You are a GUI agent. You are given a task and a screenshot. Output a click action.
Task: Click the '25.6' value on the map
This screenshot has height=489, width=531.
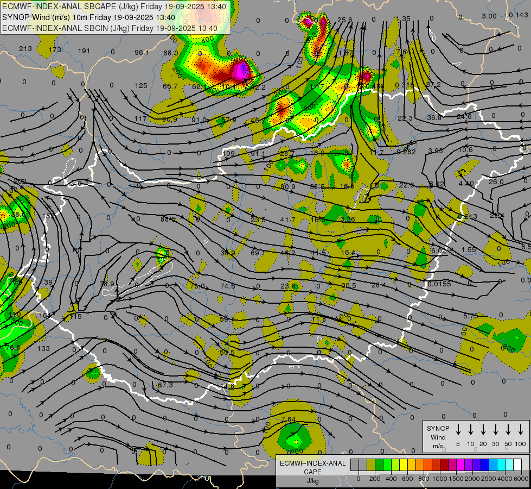pyautogui.click(x=345, y=20)
